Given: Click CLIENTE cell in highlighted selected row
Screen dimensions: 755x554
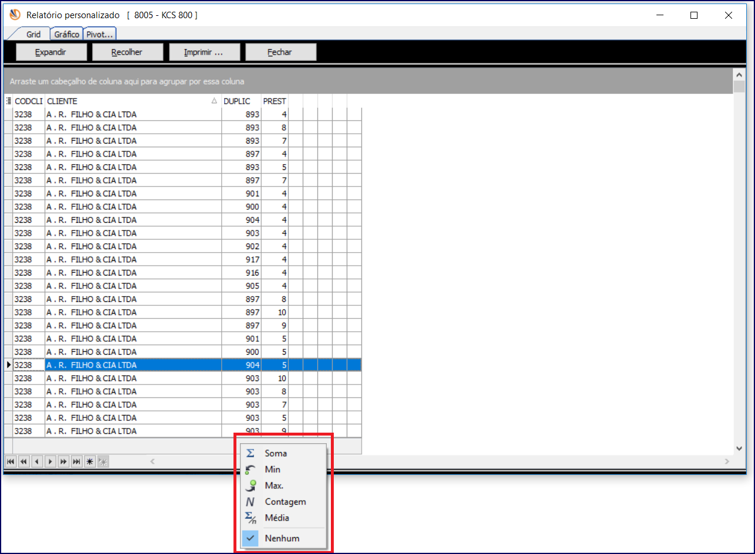Looking at the screenshot, I should tap(133, 365).
